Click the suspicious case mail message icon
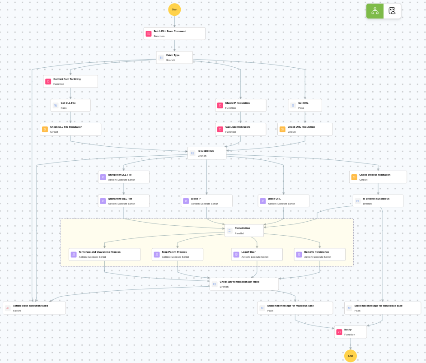The width and height of the screenshot is (426, 363). (x=349, y=308)
